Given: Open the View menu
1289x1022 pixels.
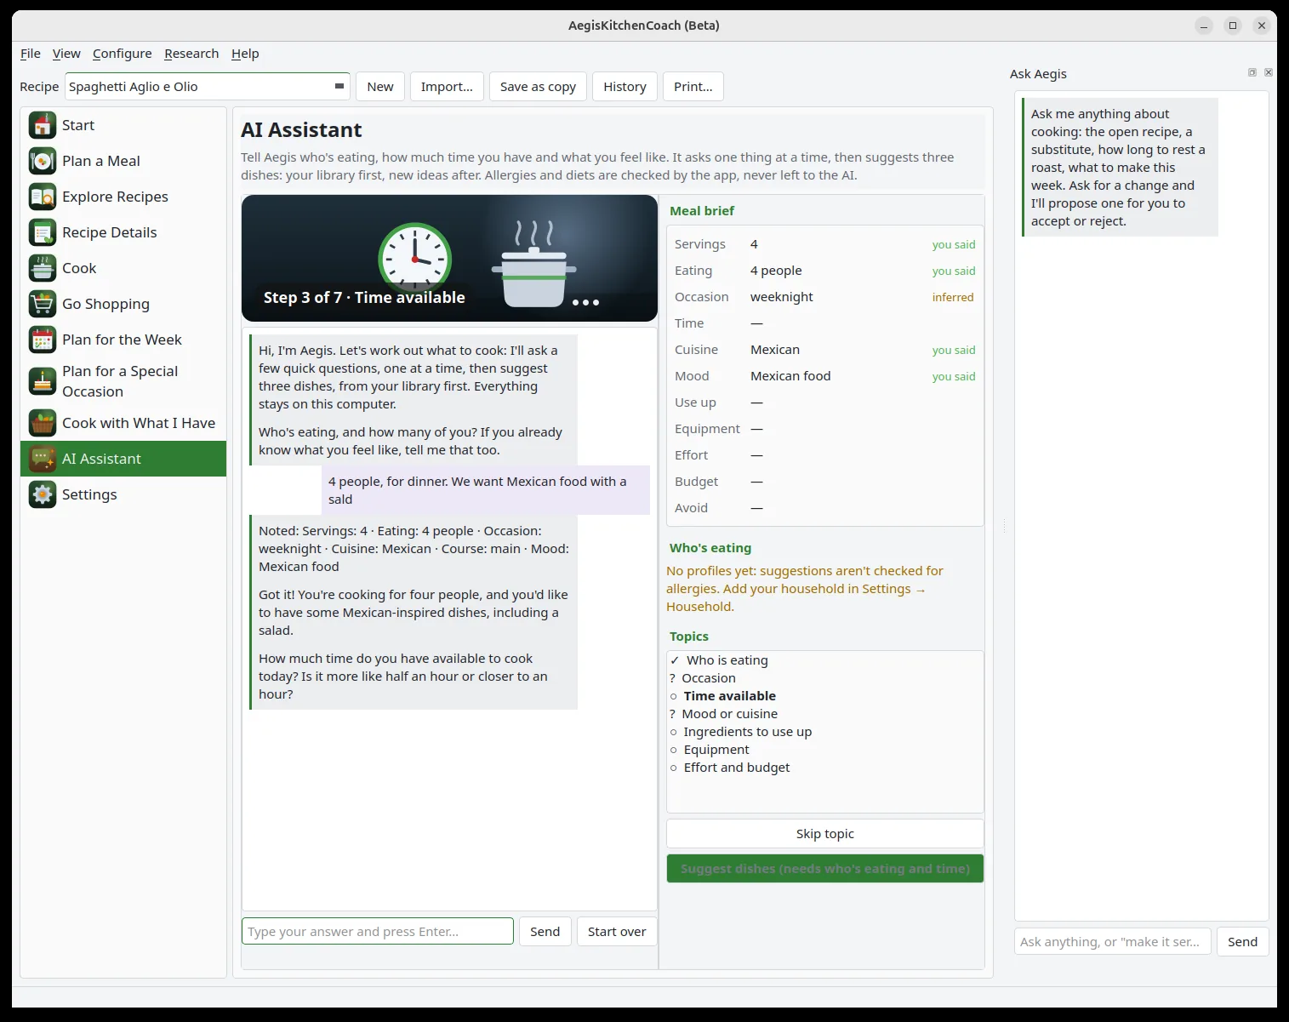Looking at the screenshot, I should 66,54.
